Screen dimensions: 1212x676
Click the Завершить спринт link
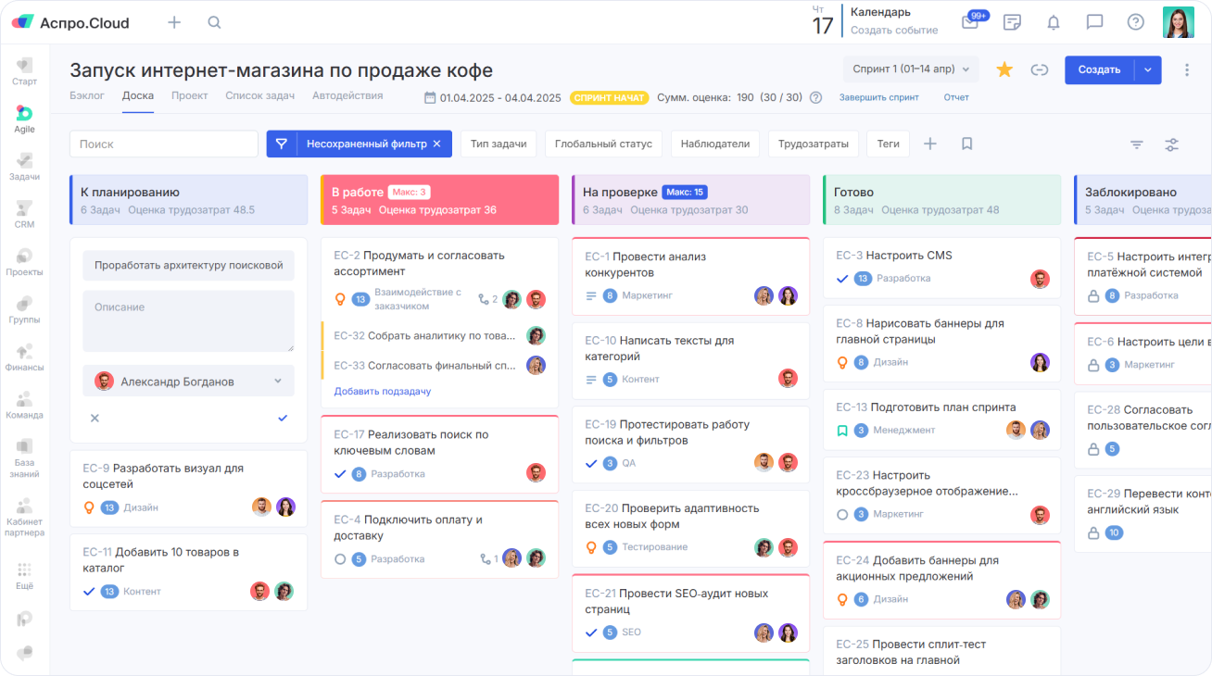[878, 96]
